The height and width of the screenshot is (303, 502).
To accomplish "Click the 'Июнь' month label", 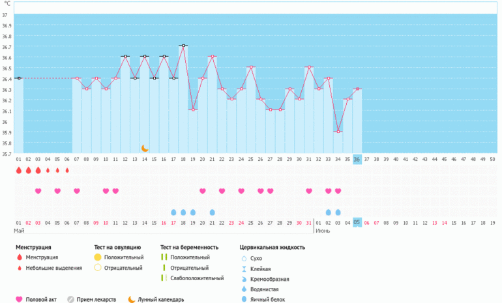I will pyautogui.click(x=323, y=231).
